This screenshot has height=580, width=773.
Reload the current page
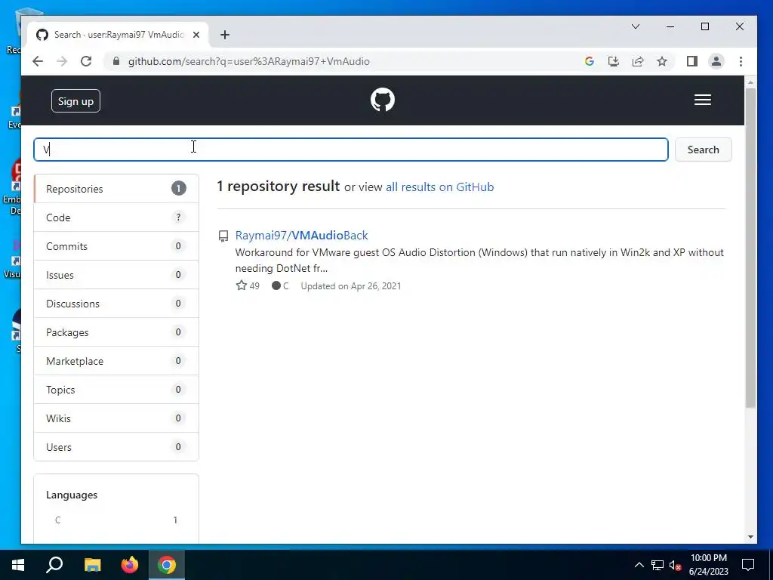(x=86, y=61)
